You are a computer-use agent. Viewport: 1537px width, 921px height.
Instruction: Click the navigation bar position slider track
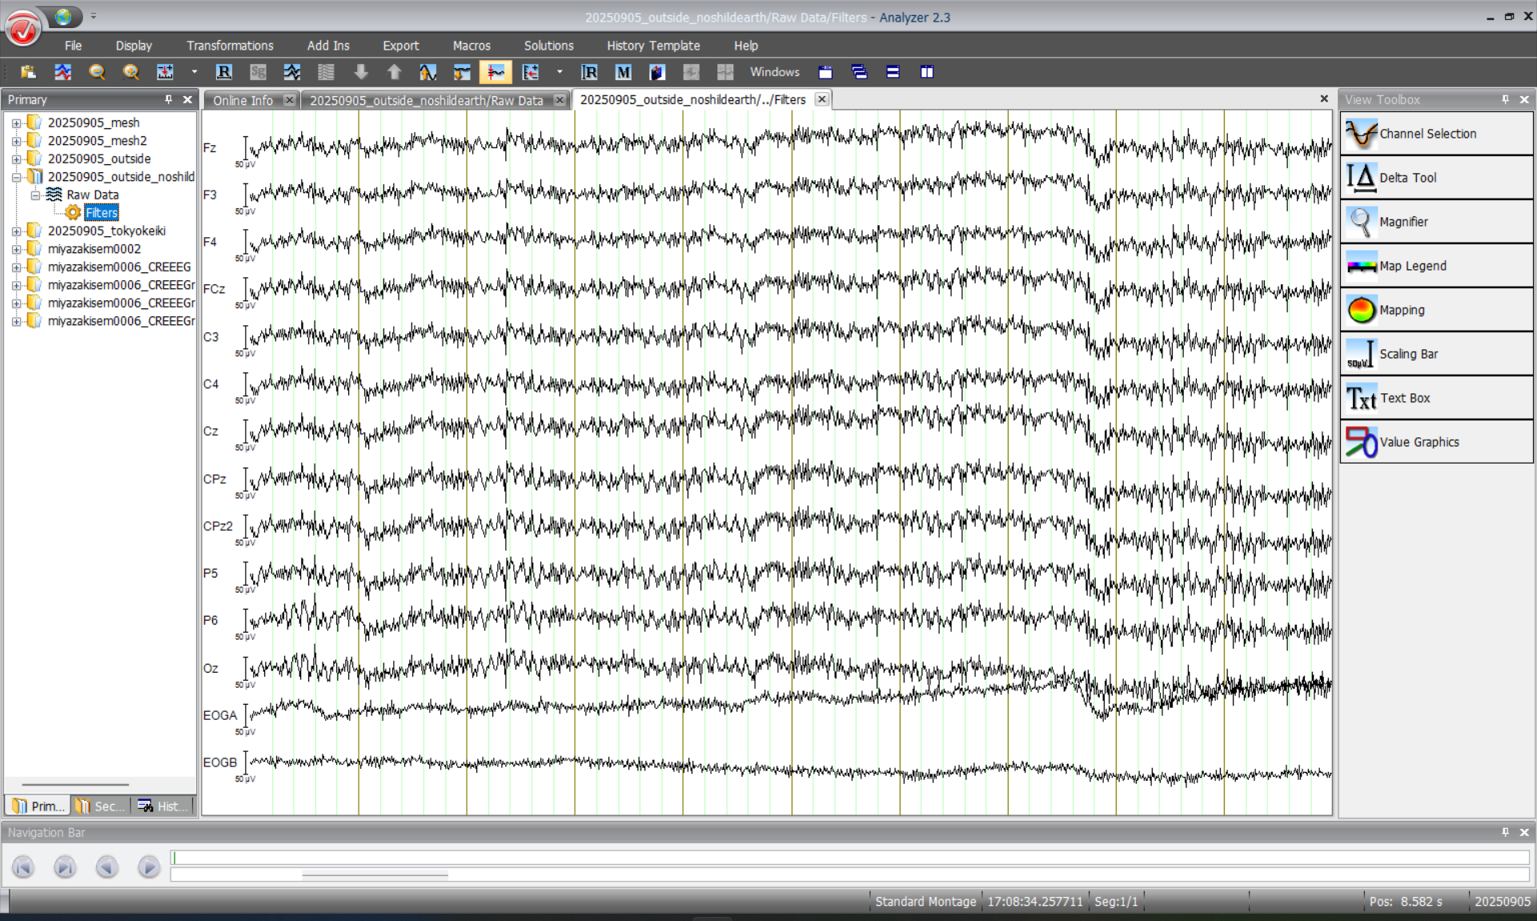[x=849, y=858]
